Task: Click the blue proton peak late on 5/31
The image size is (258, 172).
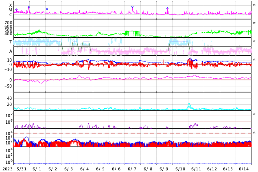Action: pos(27,137)
